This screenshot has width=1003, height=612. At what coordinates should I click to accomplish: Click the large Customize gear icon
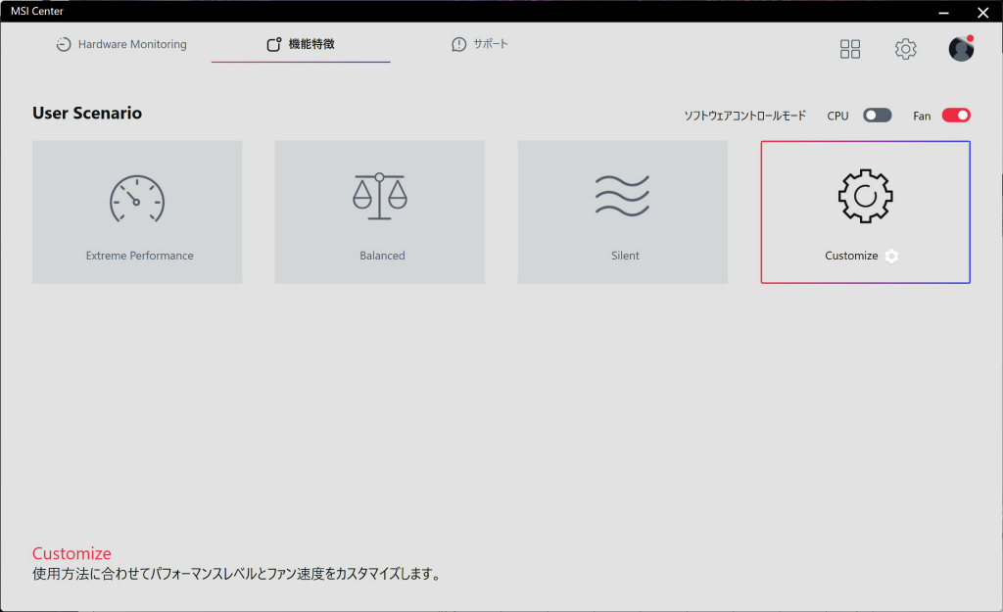pos(866,196)
